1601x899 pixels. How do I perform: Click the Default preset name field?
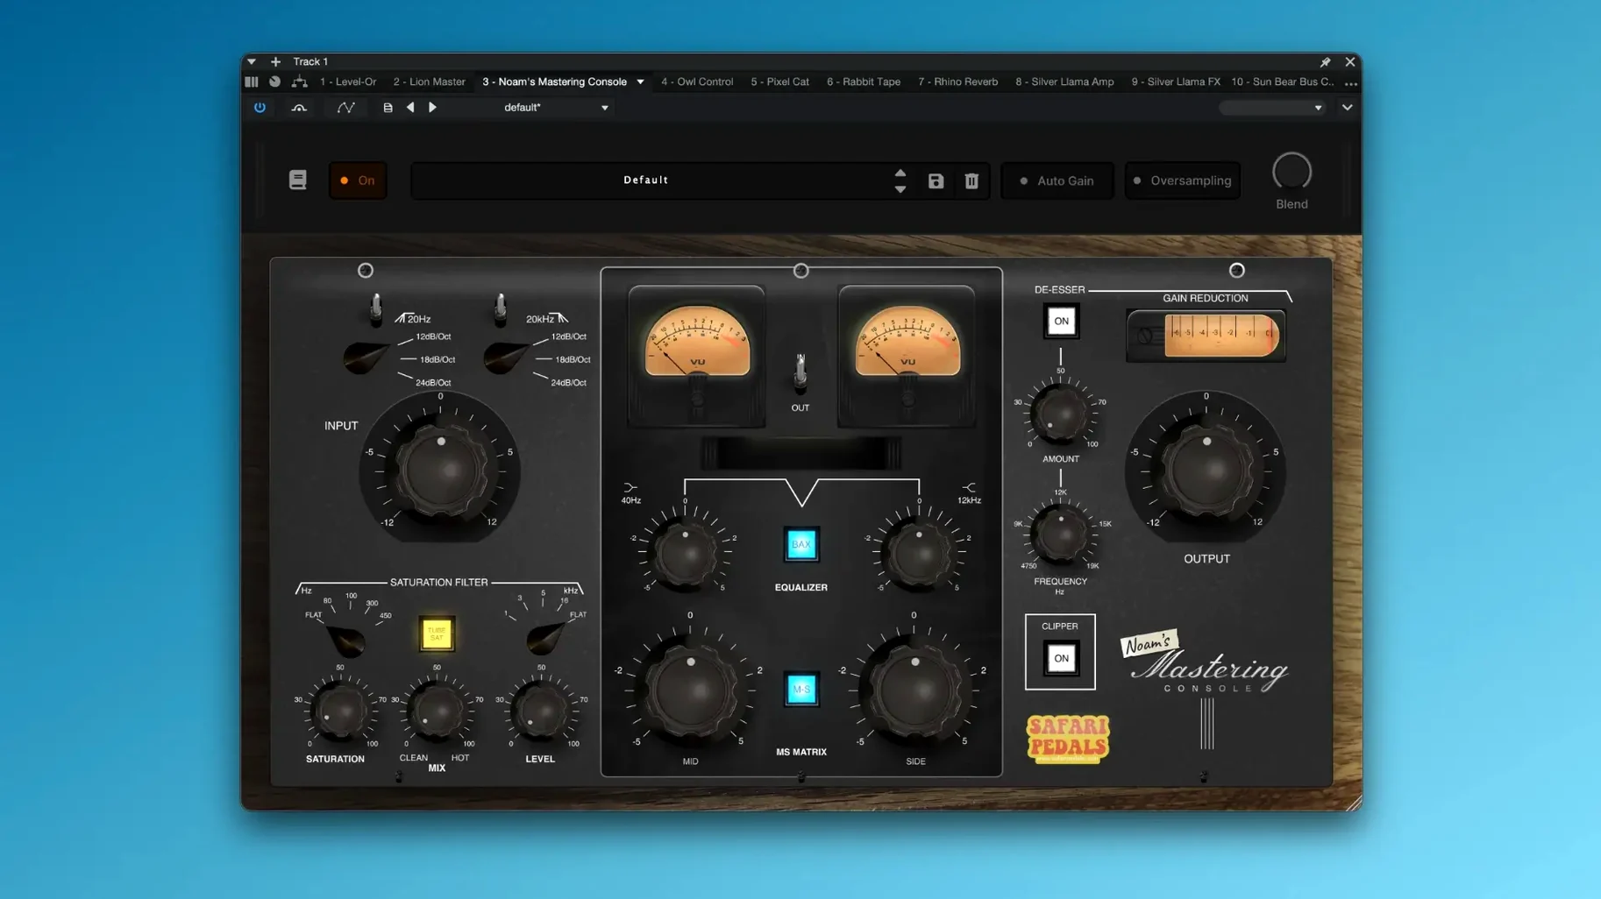[x=647, y=181]
